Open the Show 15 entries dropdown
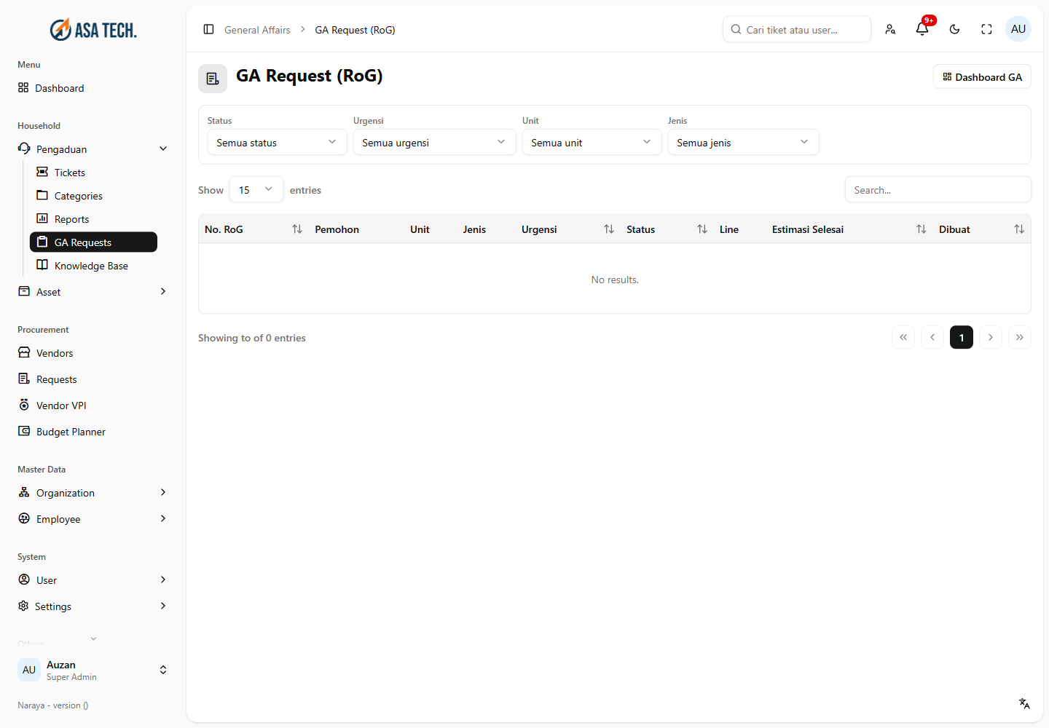This screenshot has width=1049, height=728. pyautogui.click(x=256, y=190)
